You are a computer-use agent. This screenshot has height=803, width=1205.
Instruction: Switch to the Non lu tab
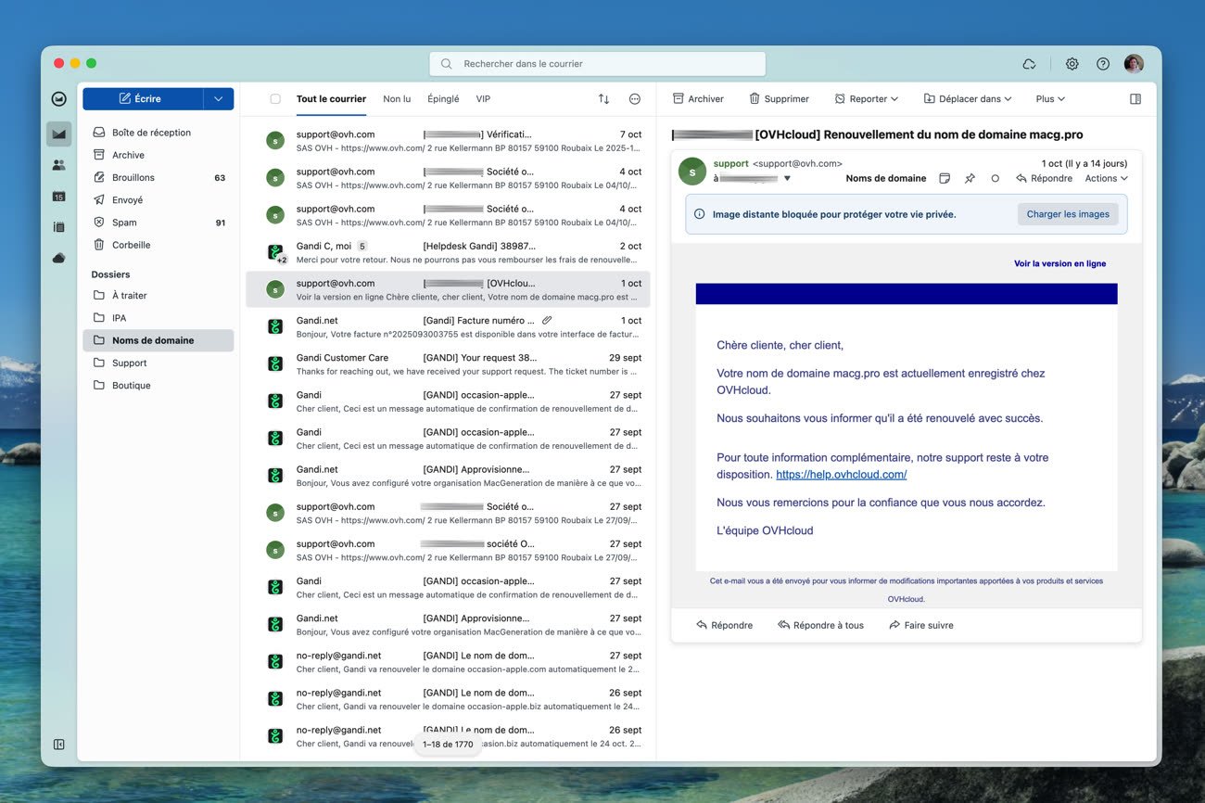(x=397, y=99)
